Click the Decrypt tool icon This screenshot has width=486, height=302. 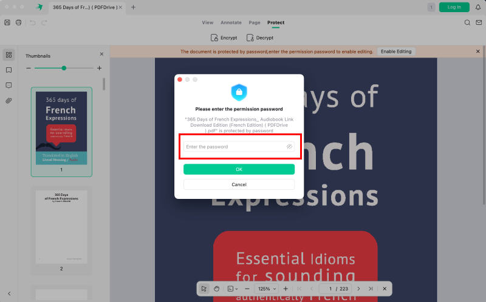[250, 38]
